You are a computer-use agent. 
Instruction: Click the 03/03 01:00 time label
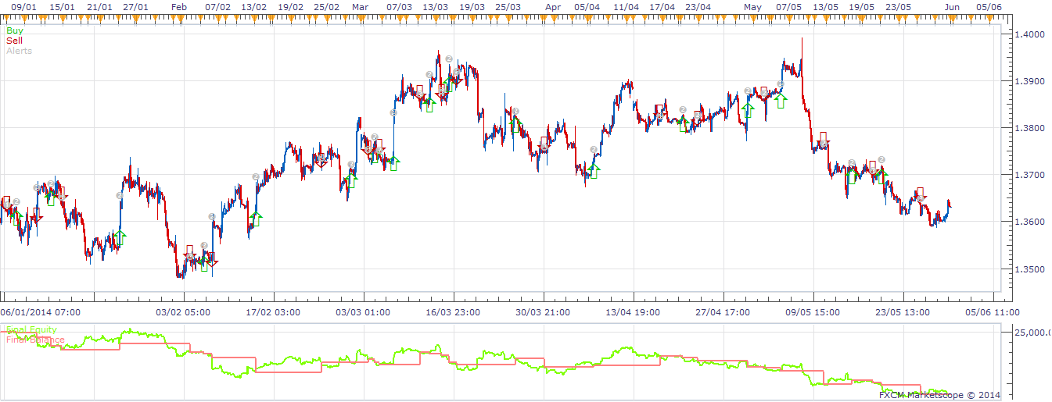coord(364,312)
